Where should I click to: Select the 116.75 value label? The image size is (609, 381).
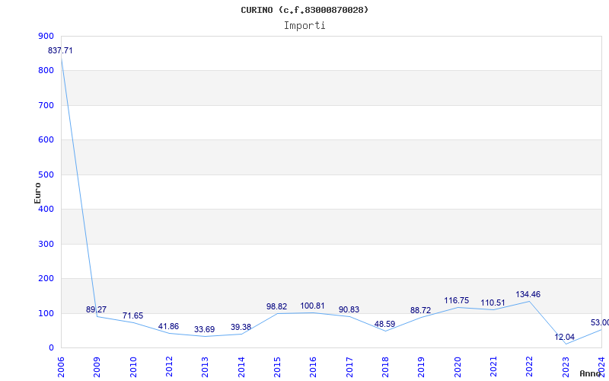[x=456, y=300]
